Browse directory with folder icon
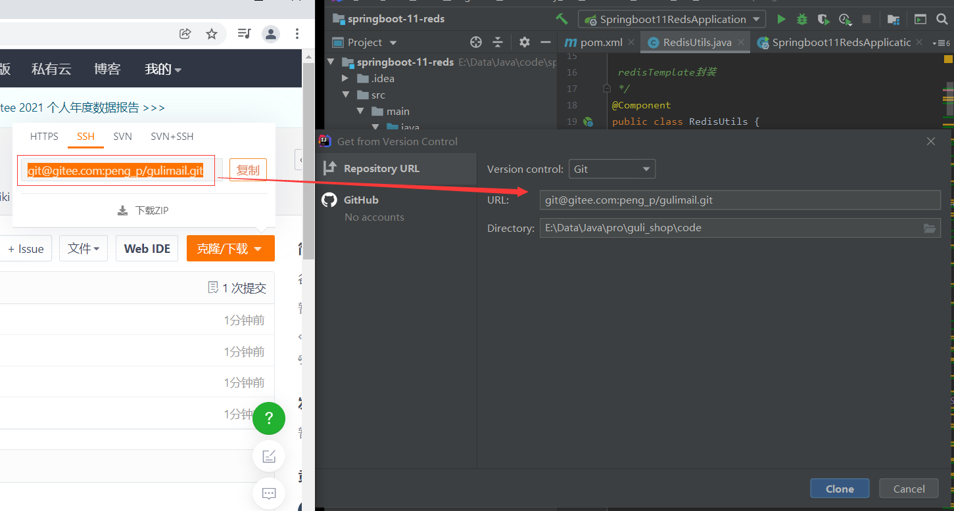The image size is (954, 511). pyautogui.click(x=930, y=228)
